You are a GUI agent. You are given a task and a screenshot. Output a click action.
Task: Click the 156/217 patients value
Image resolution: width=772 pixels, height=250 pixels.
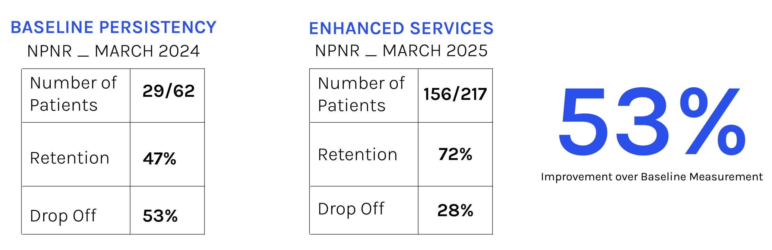[x=455, y=94]
